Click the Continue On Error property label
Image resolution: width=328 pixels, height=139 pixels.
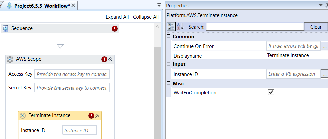pos(194,46)
